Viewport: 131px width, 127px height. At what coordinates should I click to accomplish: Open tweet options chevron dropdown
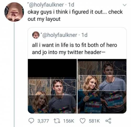click(124, 5)
